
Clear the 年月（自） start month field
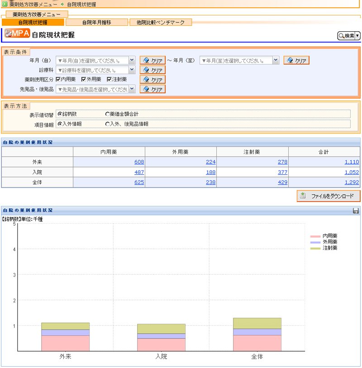coord(152,60)
